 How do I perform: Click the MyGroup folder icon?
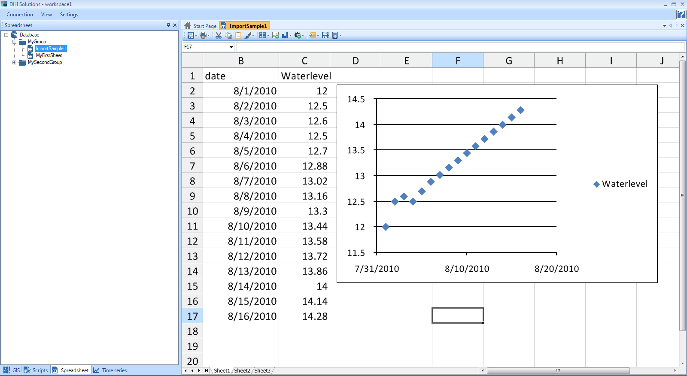[22, 42]
